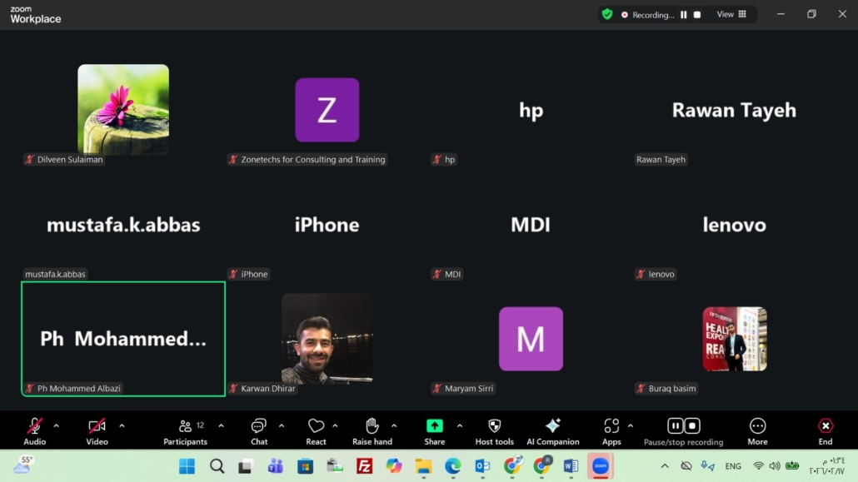Start screen Share
The image size is (858, 482).
[435, 432]
